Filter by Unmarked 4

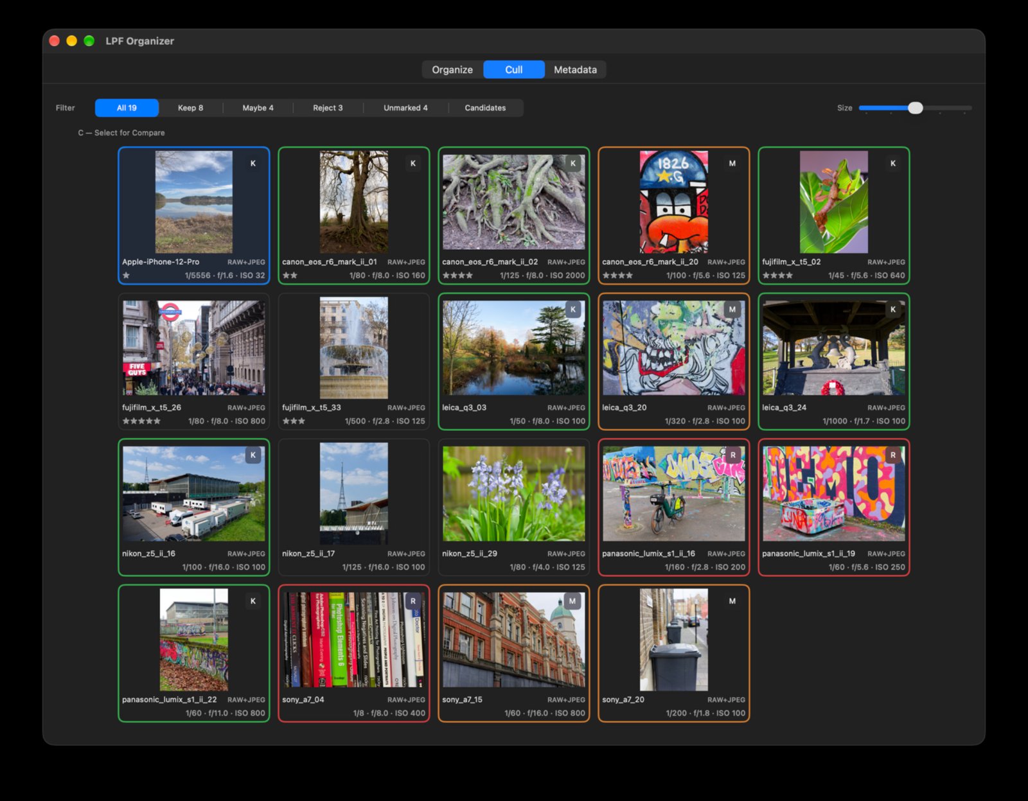point(405,108)
